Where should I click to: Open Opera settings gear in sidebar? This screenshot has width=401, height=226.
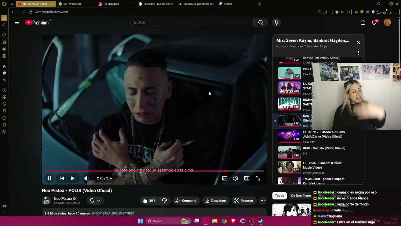pos(4,132)
